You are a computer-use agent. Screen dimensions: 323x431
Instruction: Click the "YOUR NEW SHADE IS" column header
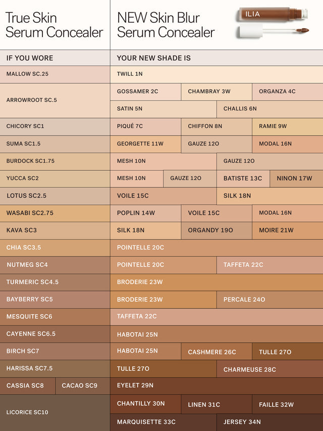217,58
